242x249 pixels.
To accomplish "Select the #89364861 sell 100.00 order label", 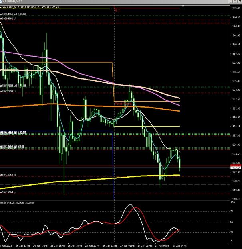I will 13,14.
